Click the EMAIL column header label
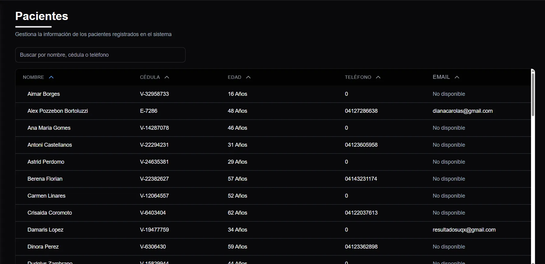This screenshot has width=545, height=264. click(441, 77)
